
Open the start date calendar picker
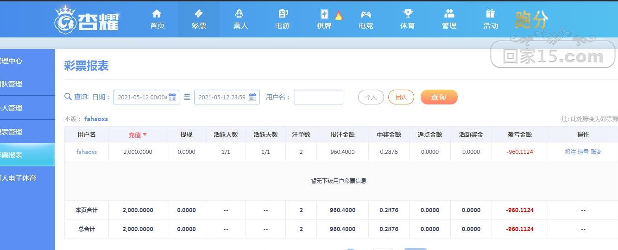(172, 97)
